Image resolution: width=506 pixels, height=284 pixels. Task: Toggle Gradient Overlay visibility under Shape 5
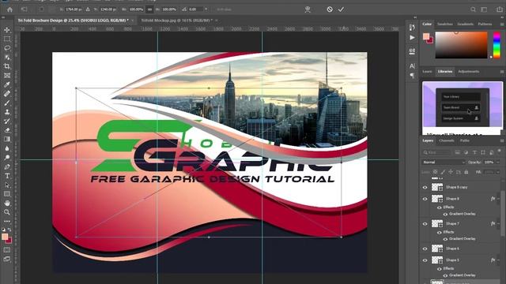[x=445, y=275]
